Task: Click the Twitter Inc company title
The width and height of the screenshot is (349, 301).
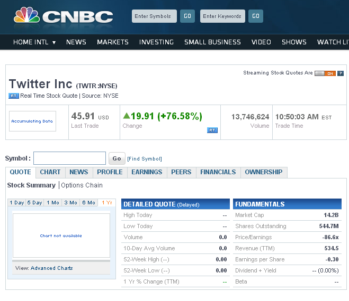Action: tap(41, 84)
